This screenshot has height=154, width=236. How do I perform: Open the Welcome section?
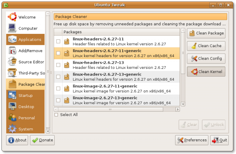click(25, 17)
